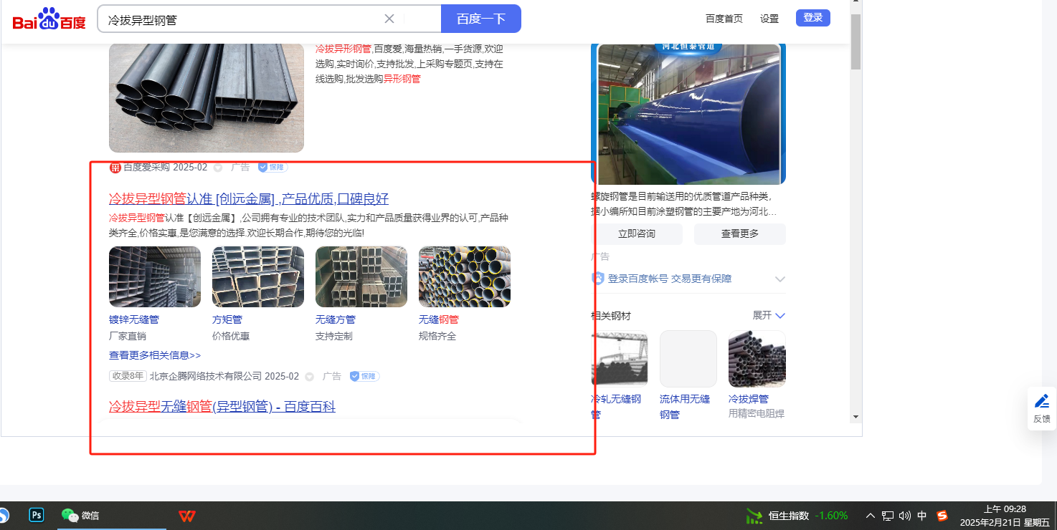Clear the search box with the X icon
Viewport: 1057px width, 530px height.
click(x=389, y=19)
